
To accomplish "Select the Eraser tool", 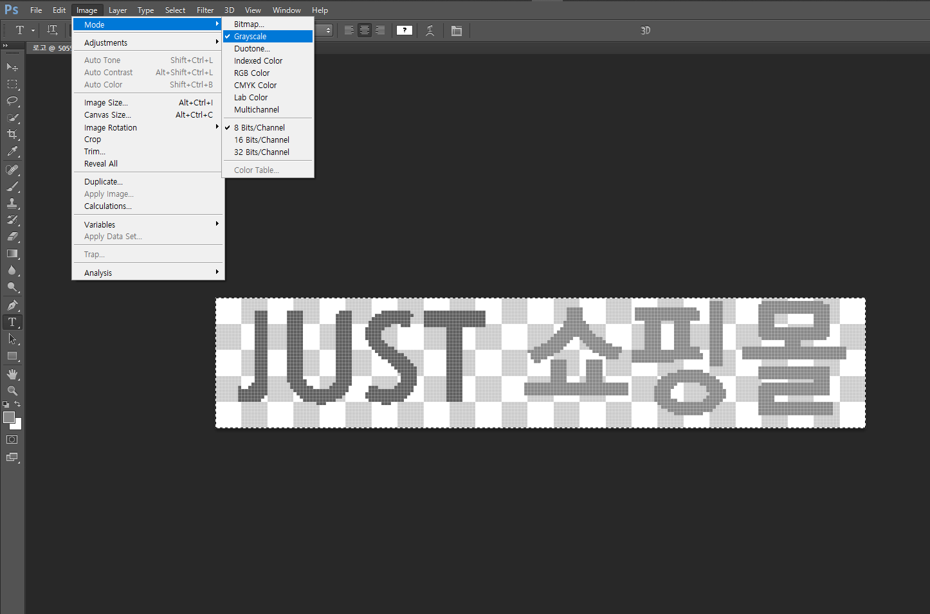I will 12,237.
